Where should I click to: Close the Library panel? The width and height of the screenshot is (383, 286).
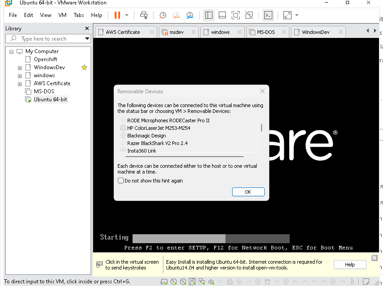point(87,28)
